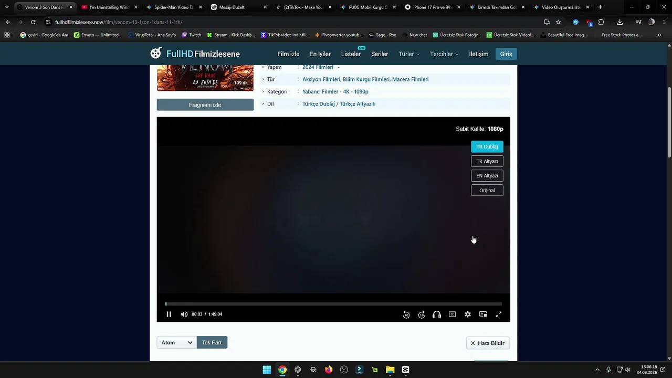The width and height of the screenshot is (672, 378).
Task: Switch to the I'm Uninstalling Windows YouTube tab
Action: pyautogui.click(x=109, y=7)
